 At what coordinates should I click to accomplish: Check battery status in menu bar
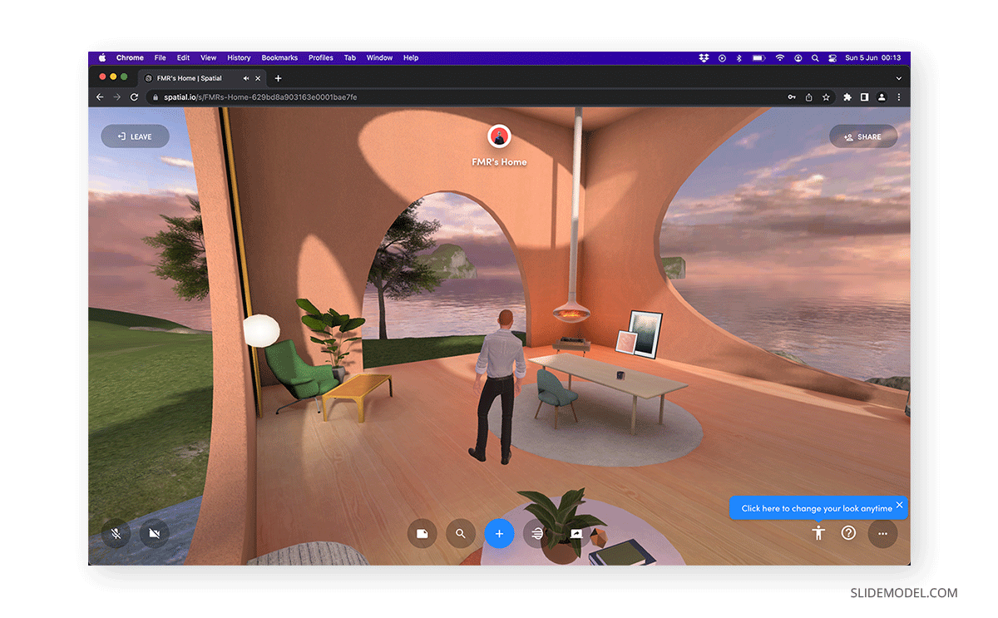click(758, 58)
